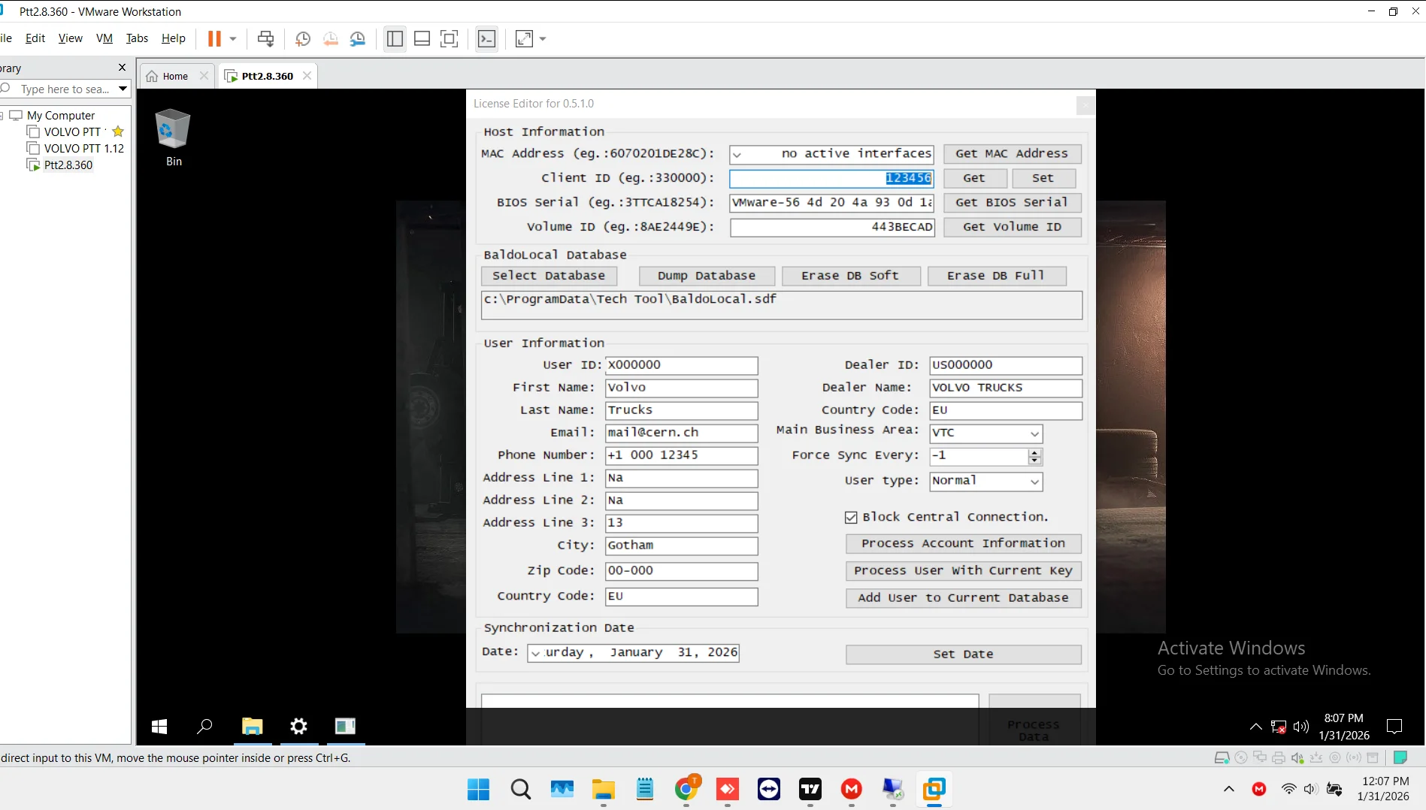Image resolution: width=1426 pixels, height=810 pixels.
Task: Increase Force Sync Every with the up spinner
Action: pyautogui.click(x=1034, y=452)
